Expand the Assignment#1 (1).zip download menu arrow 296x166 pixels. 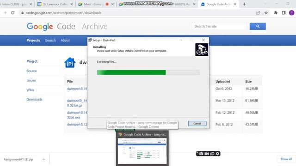coord(43,160)
